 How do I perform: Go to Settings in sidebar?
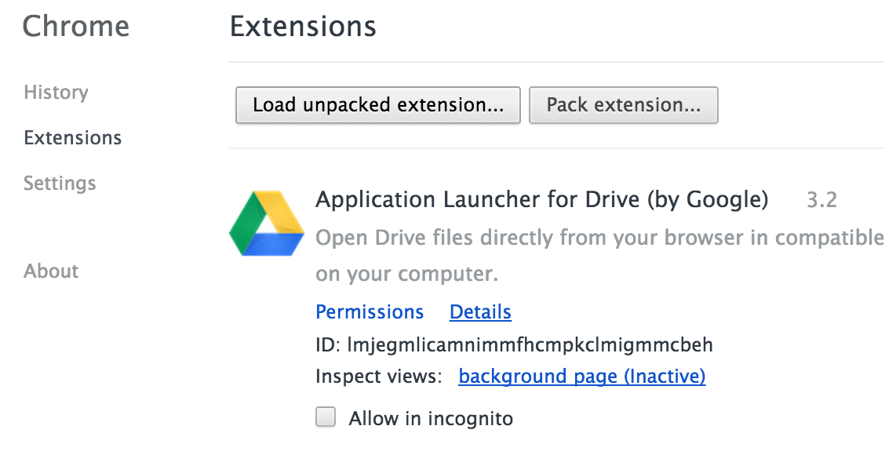[x=60, y=184]
